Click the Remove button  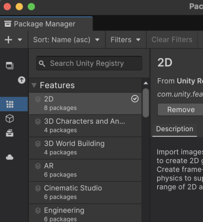181,110
